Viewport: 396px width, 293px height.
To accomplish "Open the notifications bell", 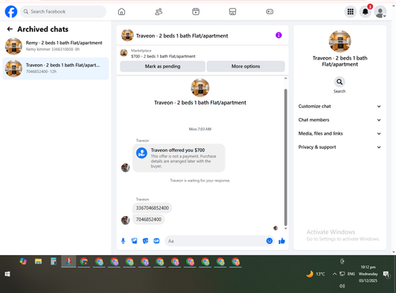I will tap(365, 12).
